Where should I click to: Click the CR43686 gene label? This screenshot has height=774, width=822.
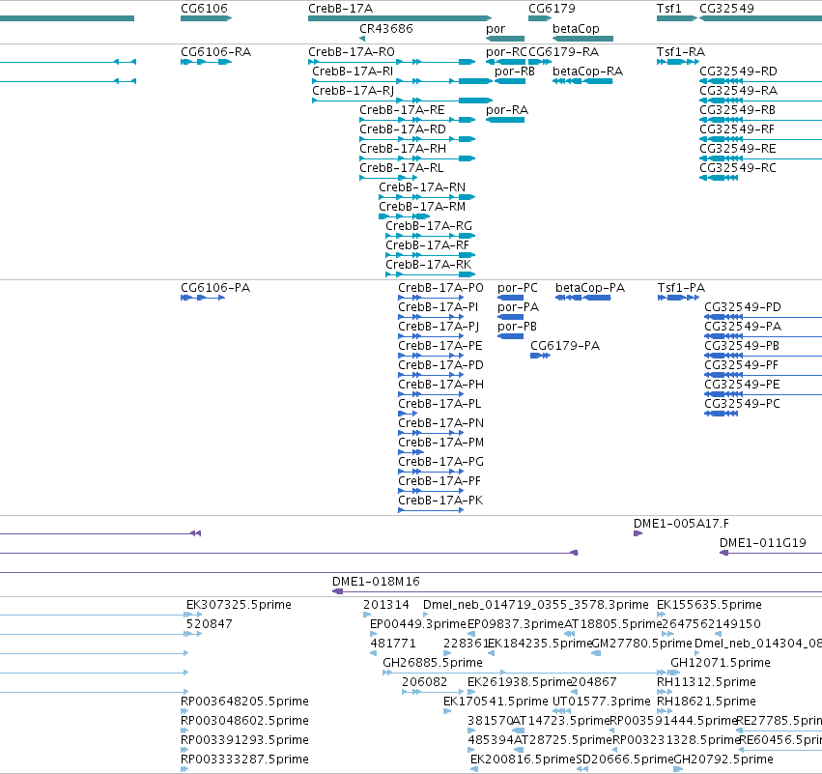(x=385, y=28)
